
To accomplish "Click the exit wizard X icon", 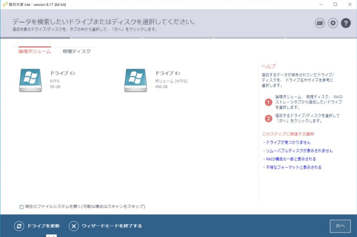I will (74, 226).
